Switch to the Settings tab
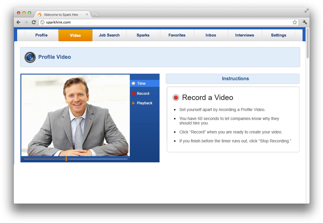Image resolution: width=323 pixels, height=223 pixels. tap(278, 35)
